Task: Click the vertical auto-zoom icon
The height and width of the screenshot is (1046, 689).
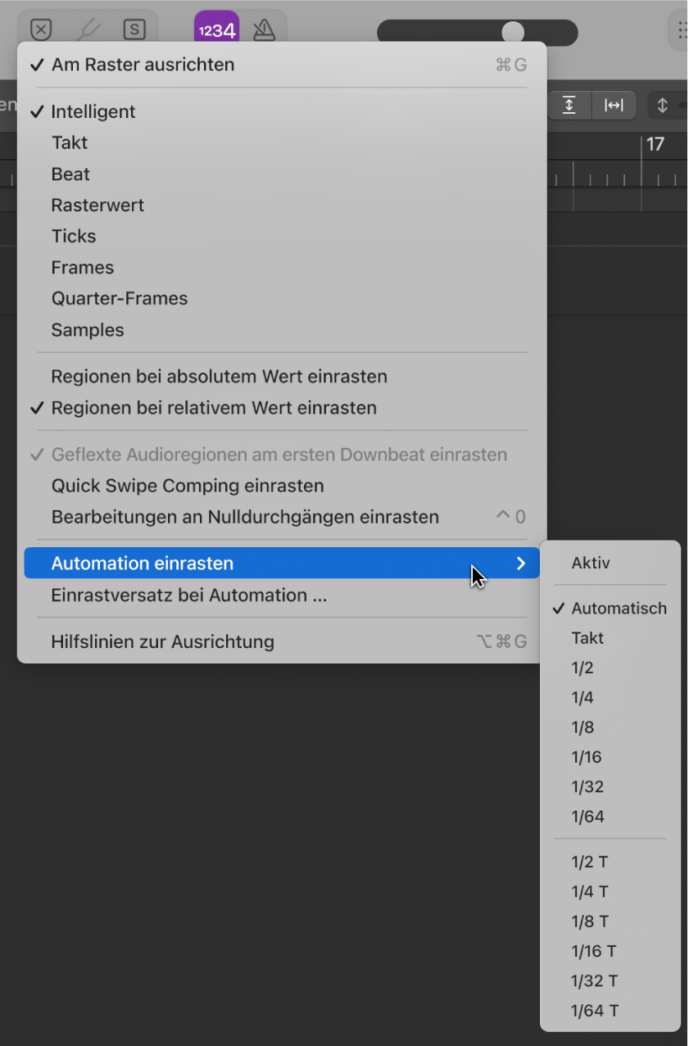Action: click(x=569, y=105)
